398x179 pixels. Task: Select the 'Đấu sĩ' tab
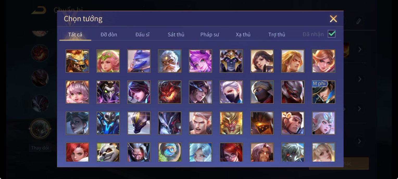(x=142, y=34)
